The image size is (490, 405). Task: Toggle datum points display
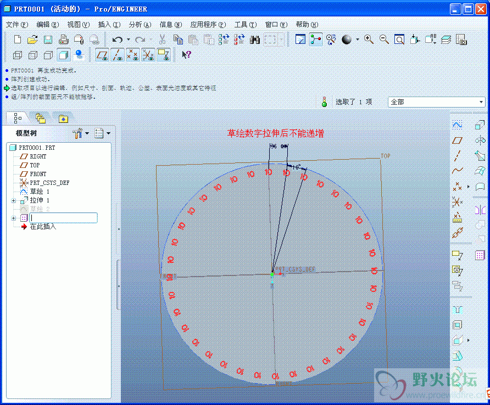coord(133,55)
